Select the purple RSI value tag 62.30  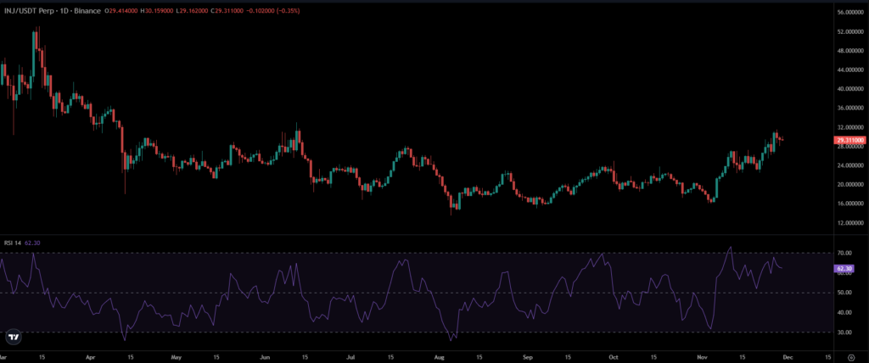coord(844,268)
